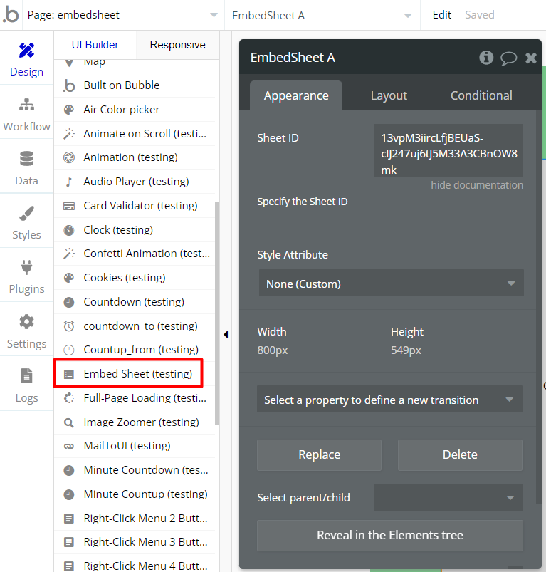Image resolution: width=546 pixels, height=572 pixels.
Task: Click the info icon on EmbedSheet A
Action: pyautogui.click(x=486, y=58)
